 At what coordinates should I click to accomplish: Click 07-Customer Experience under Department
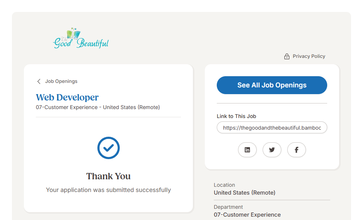pyautogui.click(x=247, y=215)
